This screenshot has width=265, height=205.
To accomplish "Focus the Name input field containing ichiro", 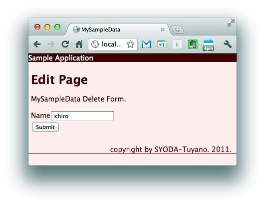I will [82, 116].
